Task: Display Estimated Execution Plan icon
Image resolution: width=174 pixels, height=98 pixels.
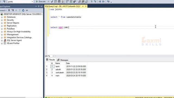Action: point(55,2)
